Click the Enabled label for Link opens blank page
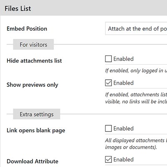167x167 pixels. [x=124, y=129]
